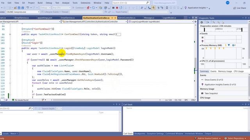Click the Take Snapshot link
The height and width of the screenshot is (140, 250).
point(211,93)
